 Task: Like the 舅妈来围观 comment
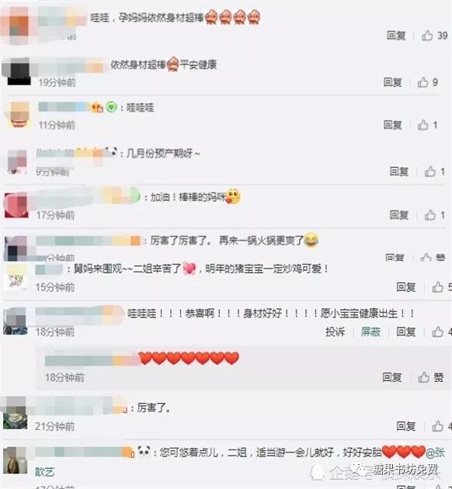[442, 287]
